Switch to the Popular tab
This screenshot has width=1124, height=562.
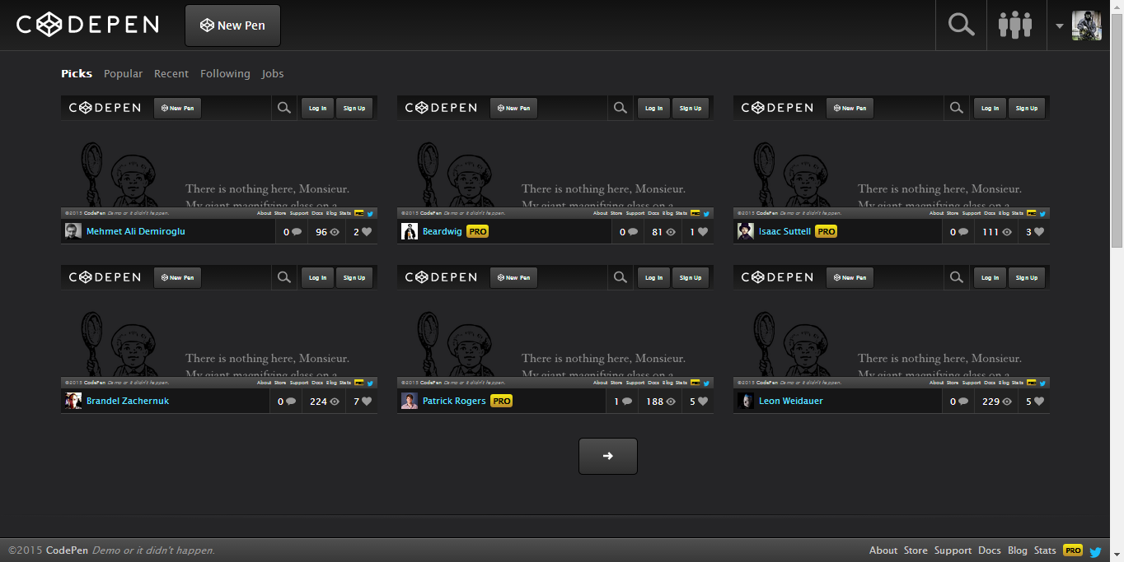tap(123, 73)
